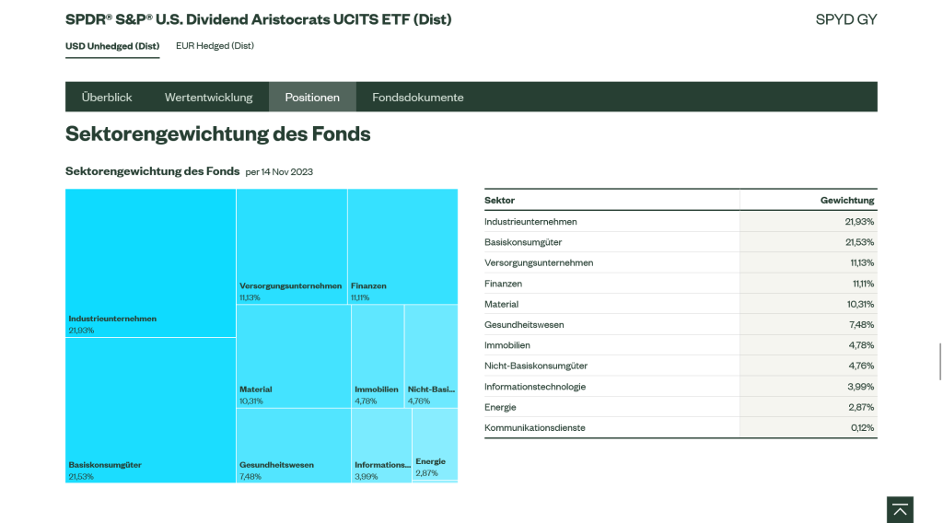
Task: Click the 0,12% weighting table cell
Action: [x=809, y=427]
